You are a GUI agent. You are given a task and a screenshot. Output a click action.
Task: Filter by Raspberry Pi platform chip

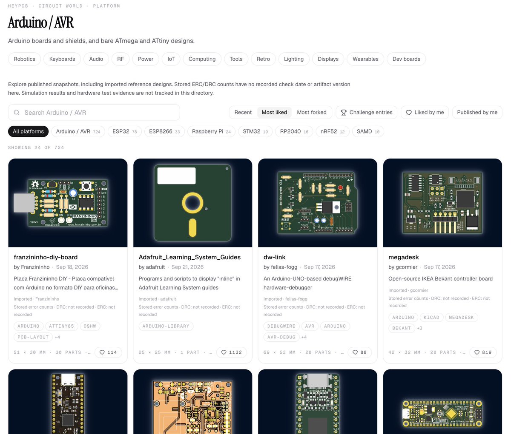pos(211,132)
